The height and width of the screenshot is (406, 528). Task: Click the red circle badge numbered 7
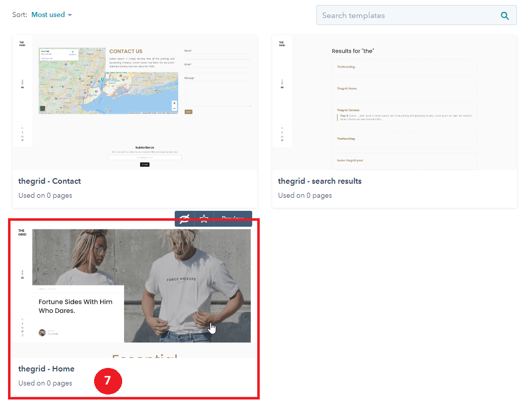[x=108, y=380]
